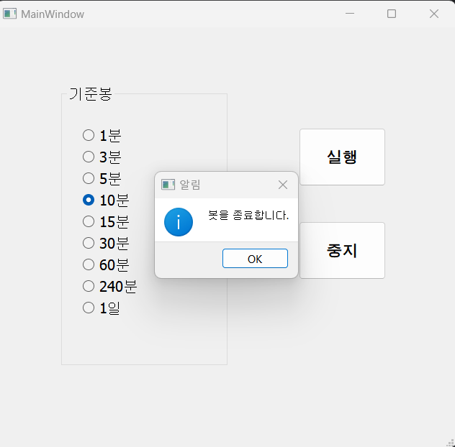Switch the interval to 15분
455x447 pixels.
[106, 221]
